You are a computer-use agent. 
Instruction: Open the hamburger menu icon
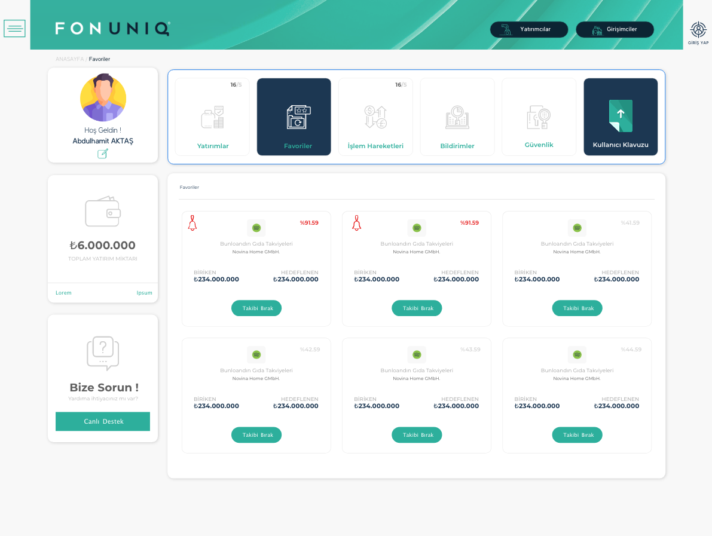coord(14,28)
